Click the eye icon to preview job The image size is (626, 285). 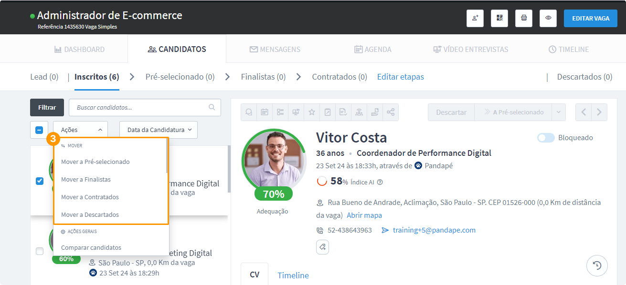(x=548, y=18)
